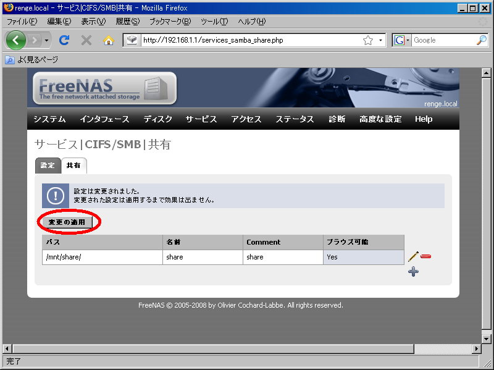Open the ツール(T) menu
This screenshot has width=494, height=370.
pos(214,22)
